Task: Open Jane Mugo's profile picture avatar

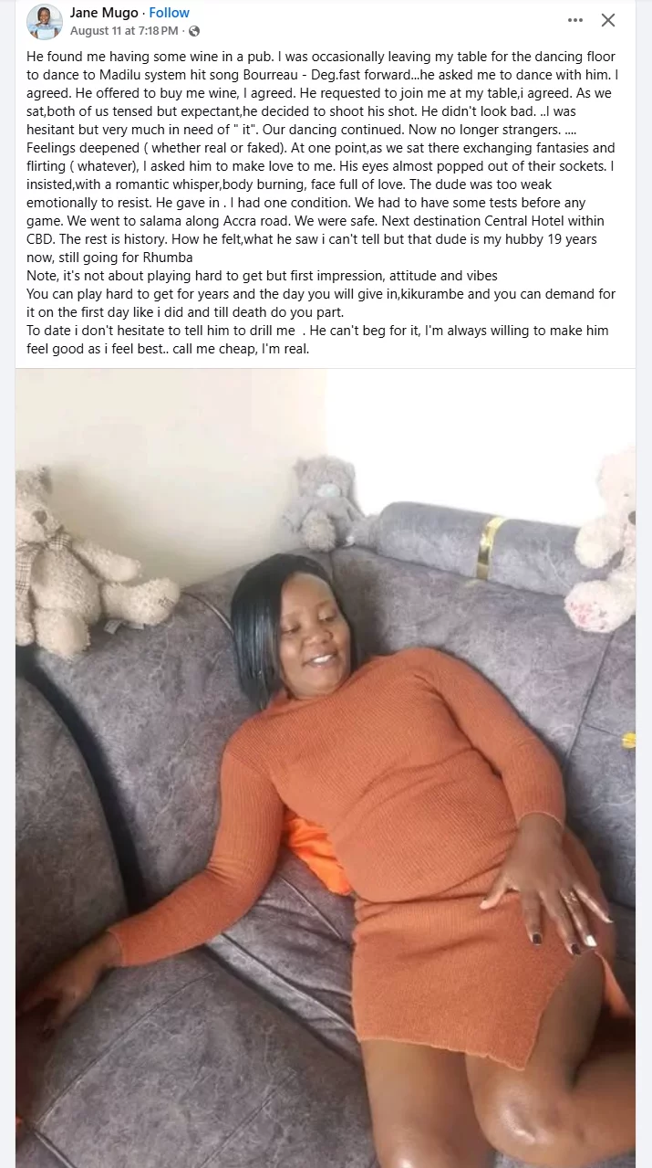Action: [x=45, y=21]
